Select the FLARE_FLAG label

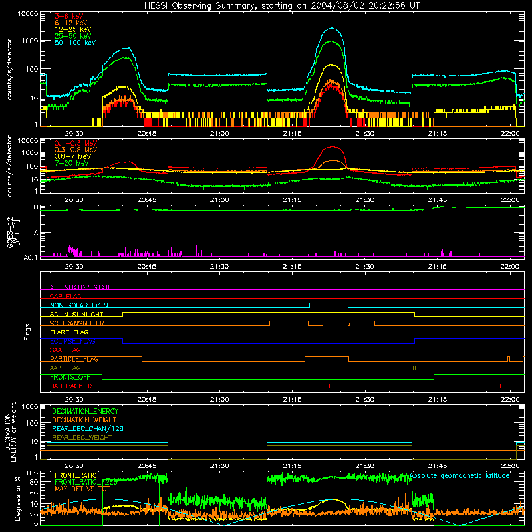(x=69, y=332)
